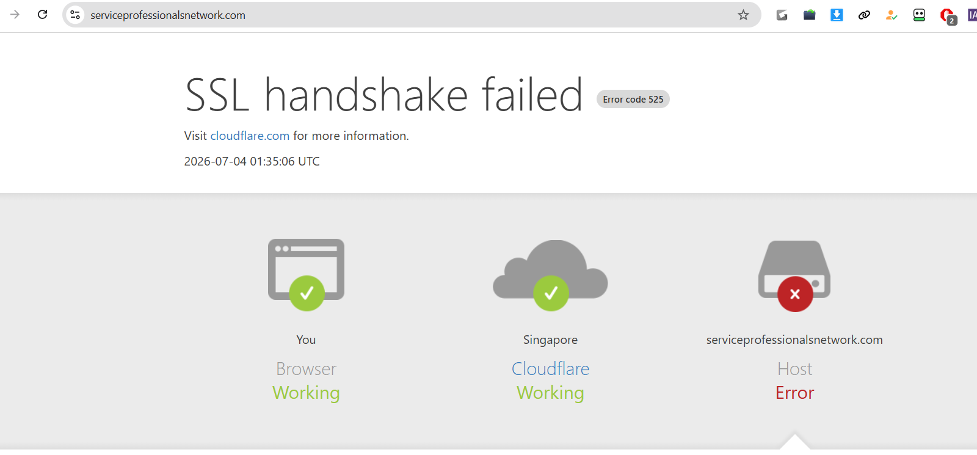The image size is (977, 455).
Task: Open the blue download arrow extension
Action: (x=837, y=15)
